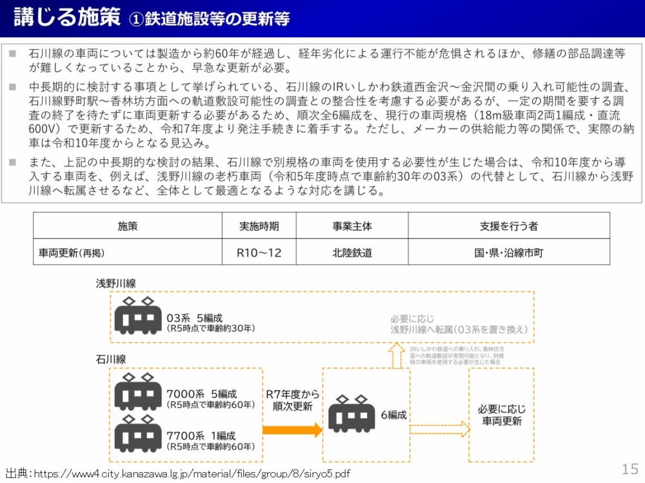
Task: Click the 支援を行う者 column header
Action: pos(508,226)
